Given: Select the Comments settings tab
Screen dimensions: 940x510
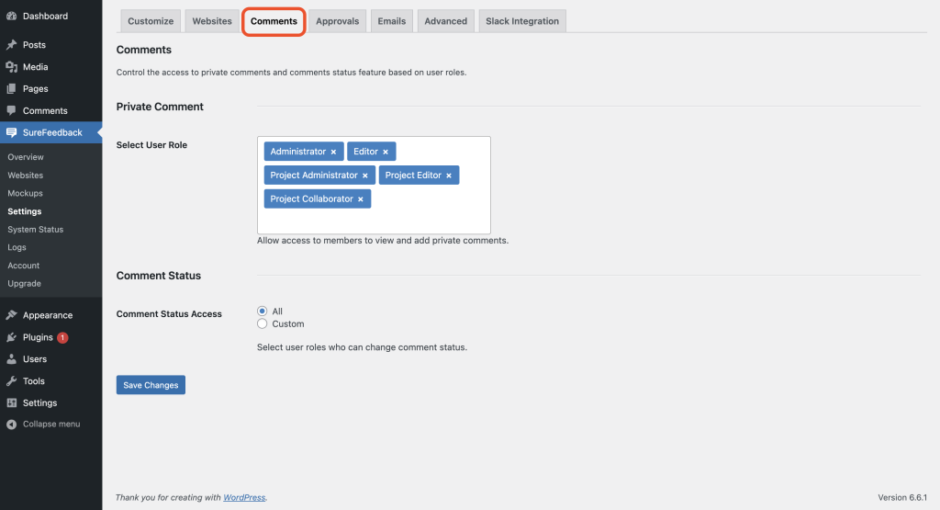Looking at the screenshot, I should [274, 21].
